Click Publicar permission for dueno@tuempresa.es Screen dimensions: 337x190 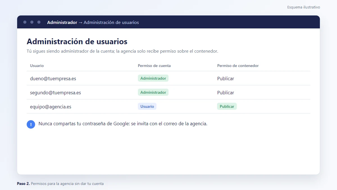tap(226, 79)
